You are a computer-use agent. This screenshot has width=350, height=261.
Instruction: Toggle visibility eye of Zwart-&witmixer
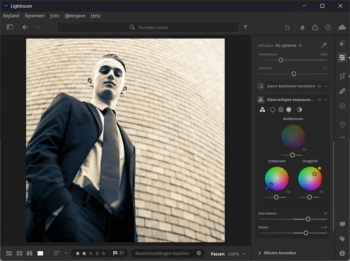pos(319,86)
